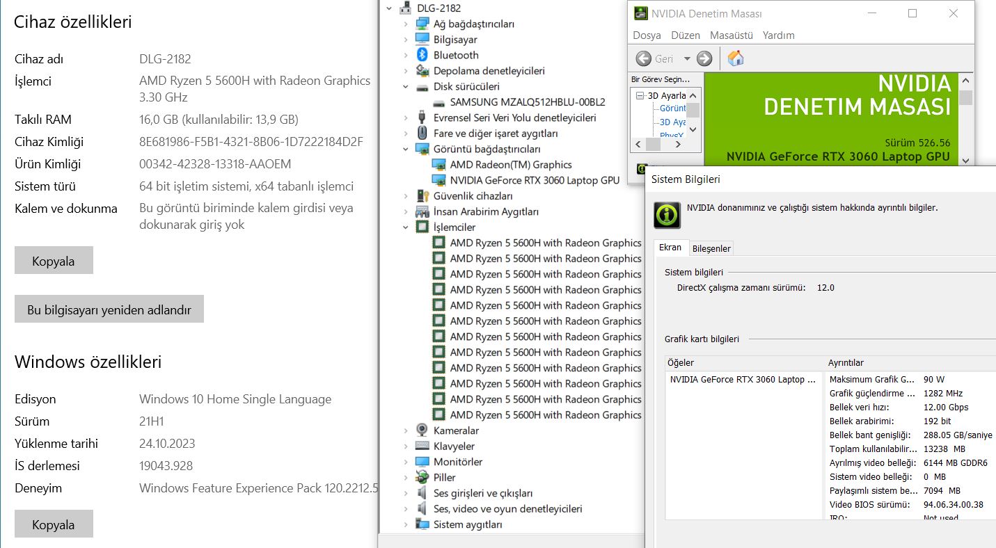This screenshot has width=996, height=548.
Task: Switch to the Bileşenler tab
Action: pyautogui.click(x=711, y=248)
